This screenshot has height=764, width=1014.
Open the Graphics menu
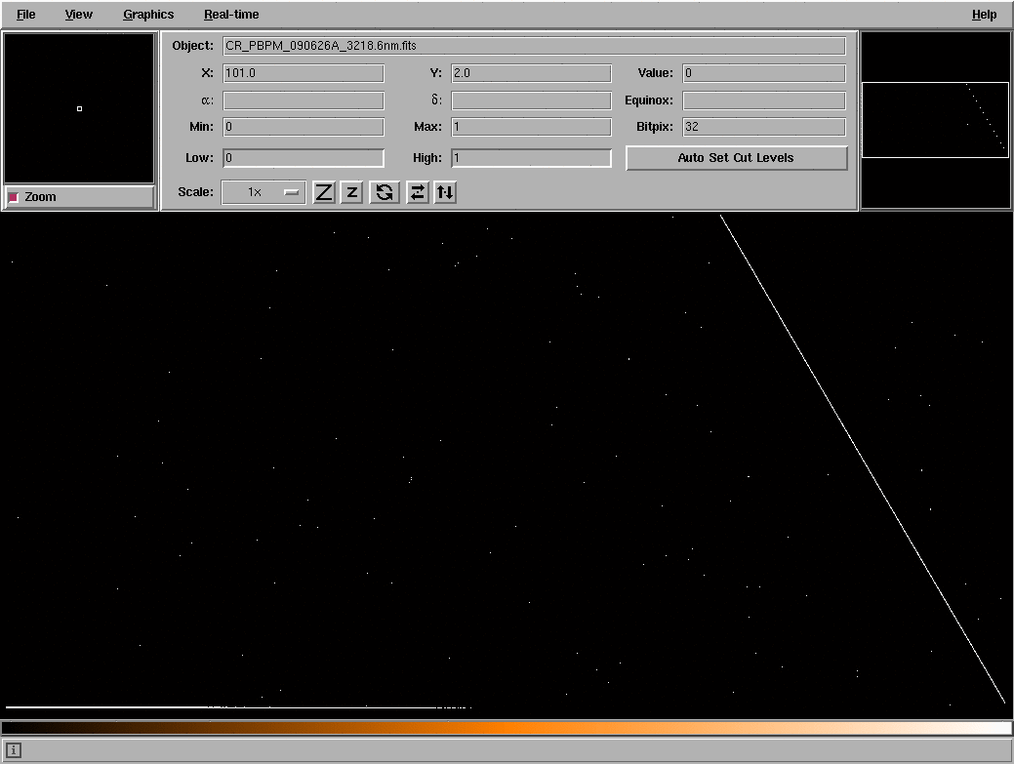148,15
